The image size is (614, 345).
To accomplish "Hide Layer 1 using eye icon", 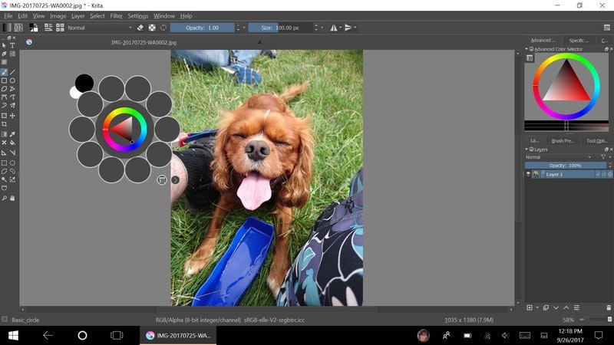I will (x=528, y=174).
